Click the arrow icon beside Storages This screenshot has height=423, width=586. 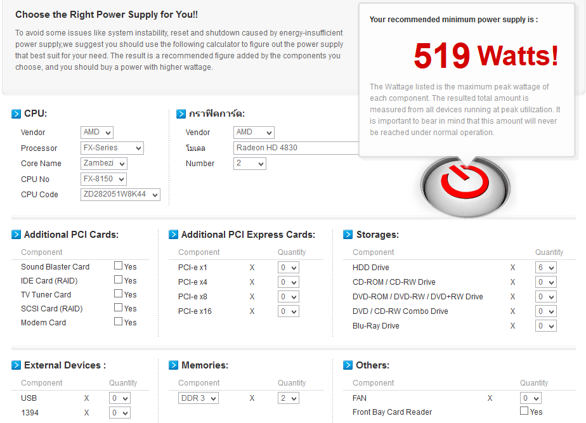[x=348, y=235]
